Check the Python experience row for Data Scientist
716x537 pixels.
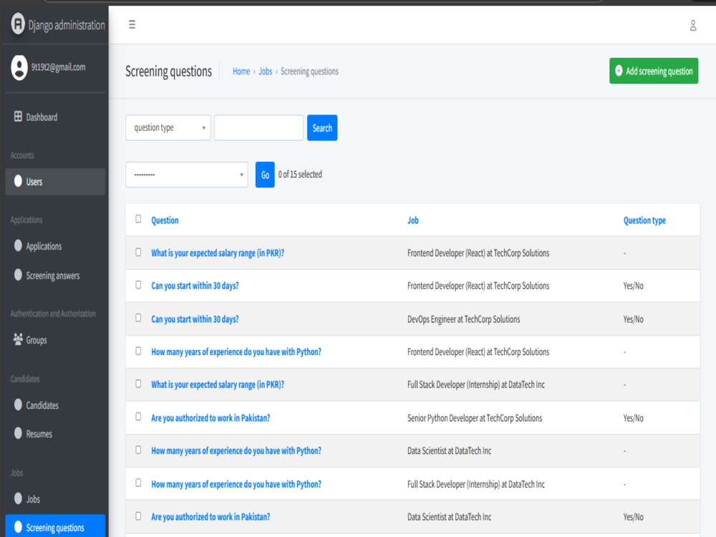coord(138,450)
